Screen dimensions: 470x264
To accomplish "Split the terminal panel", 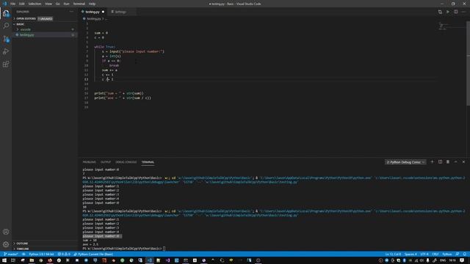I will tap(440, 162).
